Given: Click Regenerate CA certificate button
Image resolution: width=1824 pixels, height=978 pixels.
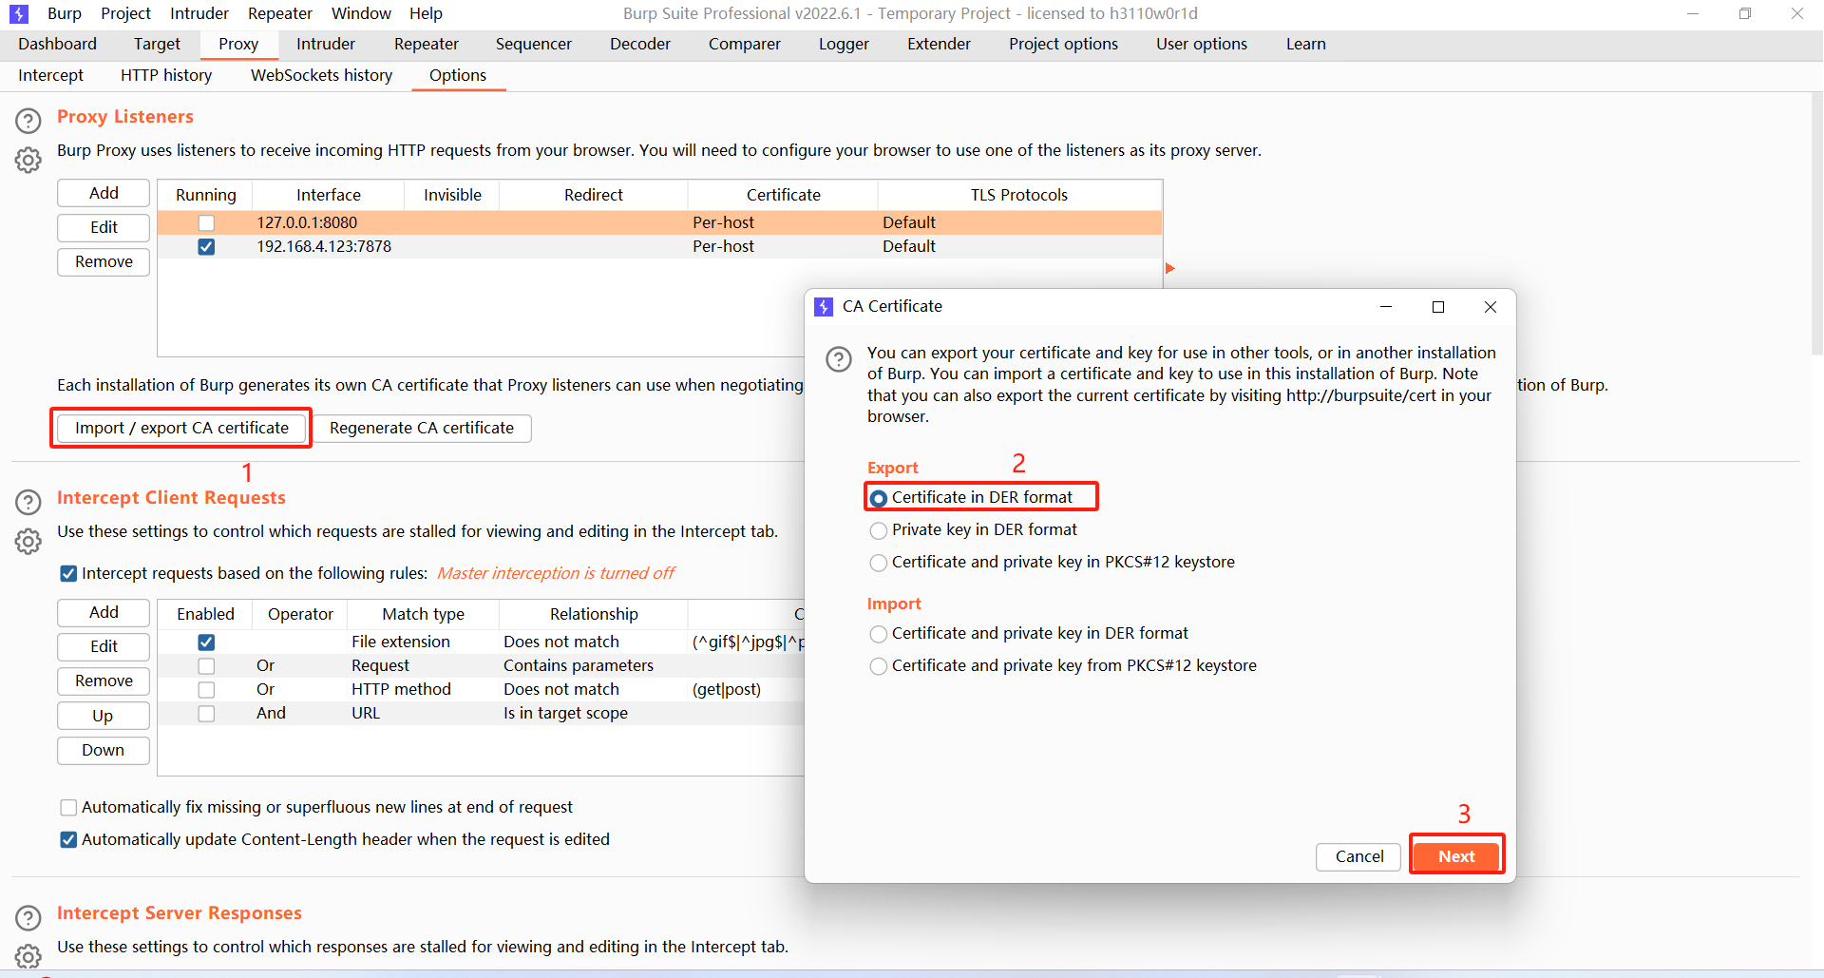Looking at the screenshot, I should tap(421, 428).
